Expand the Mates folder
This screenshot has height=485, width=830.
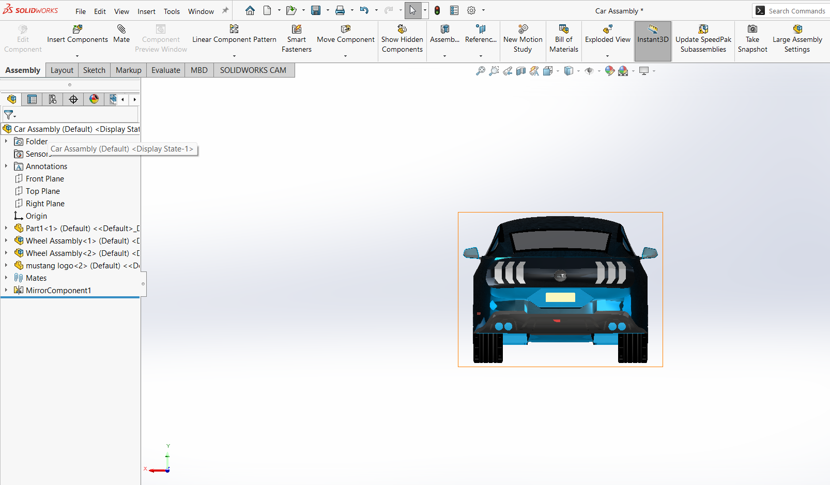[x=6, y=278]
